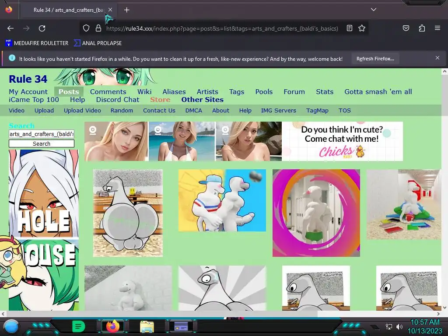Dismiss the Firefox refresh notification bar
448x336 pixels.
point(437,58)
